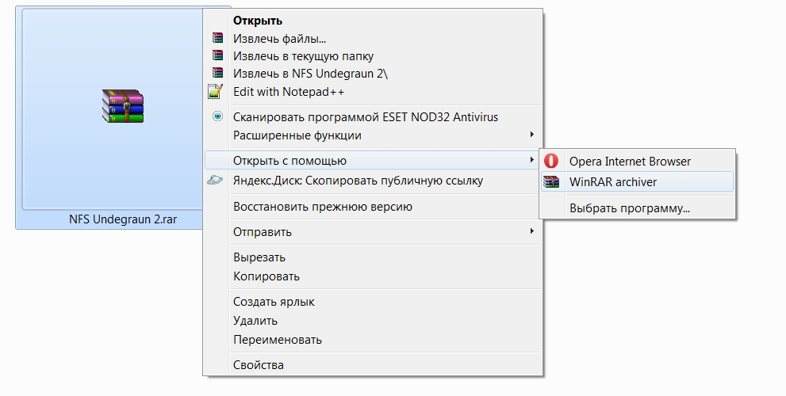Image resolution: width=786 pixels, height=396 pixels.
Task: Choose Выбрать программу... in submenu
Action: click(x=637, y=208)
